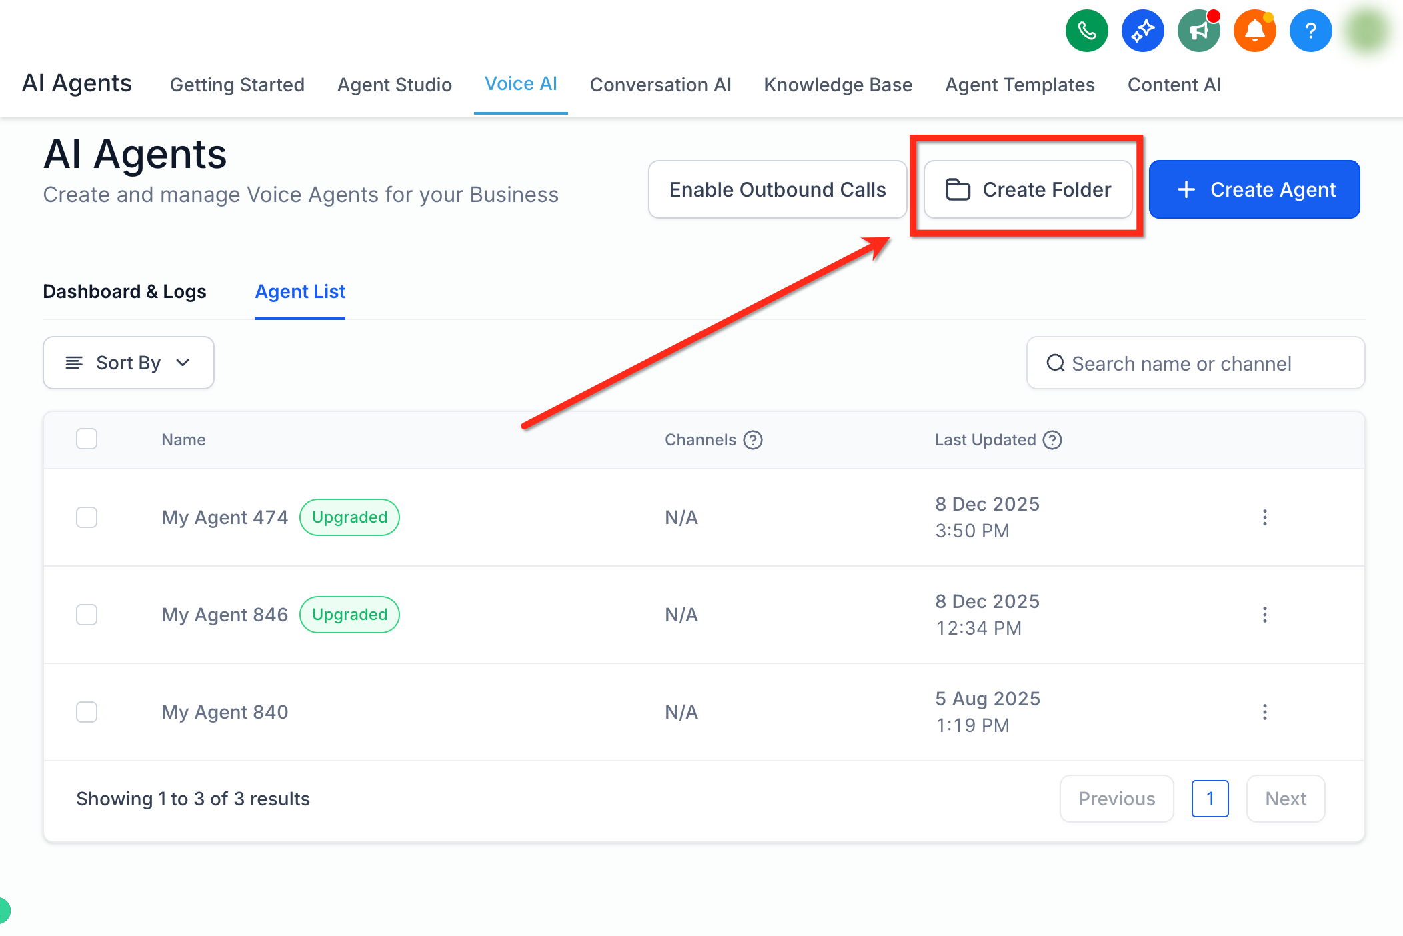Viewport: 1403px width, 936px height.
Task: Open the Sort By dropdown
Action: [x=129, y=363]
